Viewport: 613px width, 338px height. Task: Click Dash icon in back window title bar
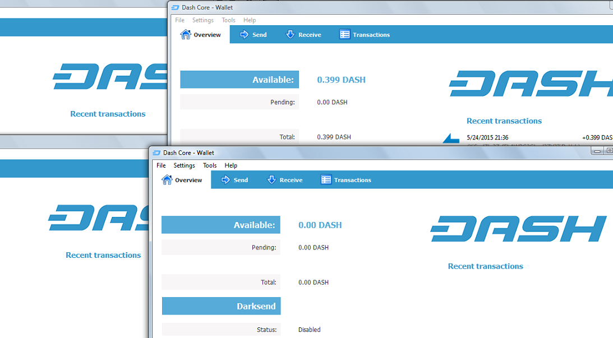tap(175, 7)
